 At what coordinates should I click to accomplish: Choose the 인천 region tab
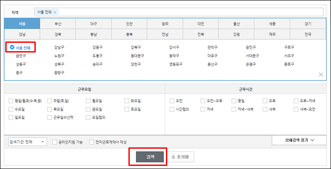(129, 24)
